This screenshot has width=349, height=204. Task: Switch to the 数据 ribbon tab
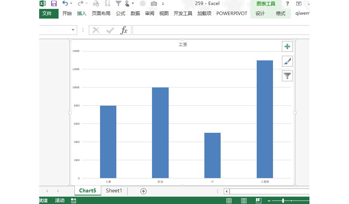pyautogui.click(x=135, y=13)
